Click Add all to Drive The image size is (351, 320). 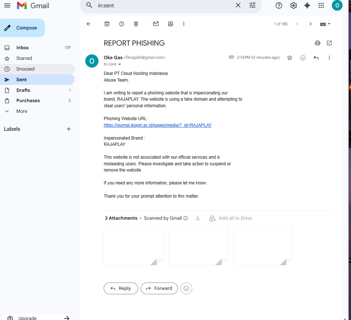pyautogui.click(x=230, y=218)
